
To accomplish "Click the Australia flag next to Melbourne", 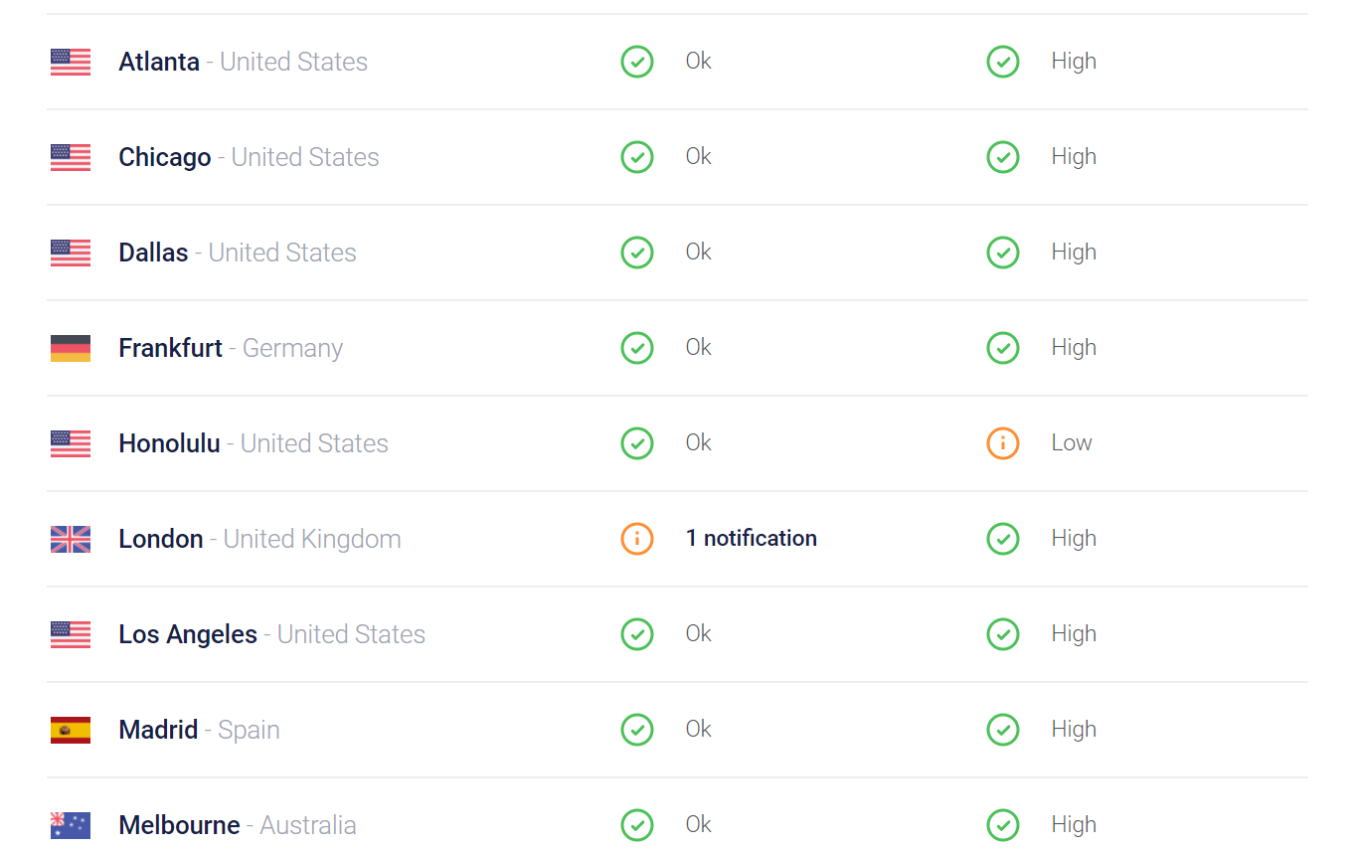I will [71, 825].
